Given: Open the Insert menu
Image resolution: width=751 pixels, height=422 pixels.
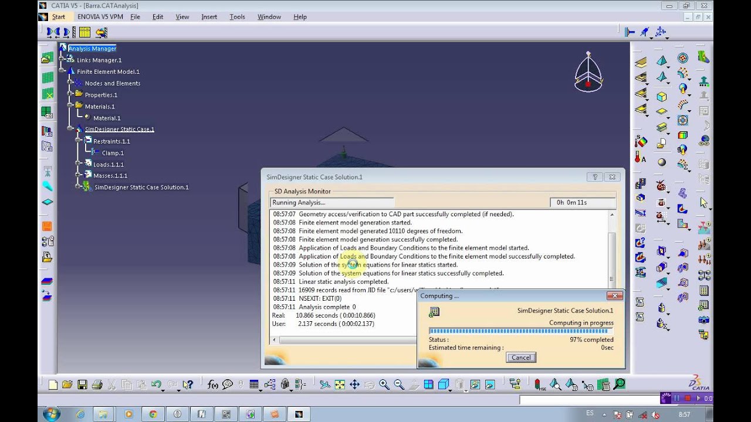Looking at the screenshot, I should tap(209, 17).
